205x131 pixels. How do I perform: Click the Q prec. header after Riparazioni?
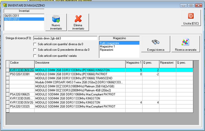tap(184, 64)
